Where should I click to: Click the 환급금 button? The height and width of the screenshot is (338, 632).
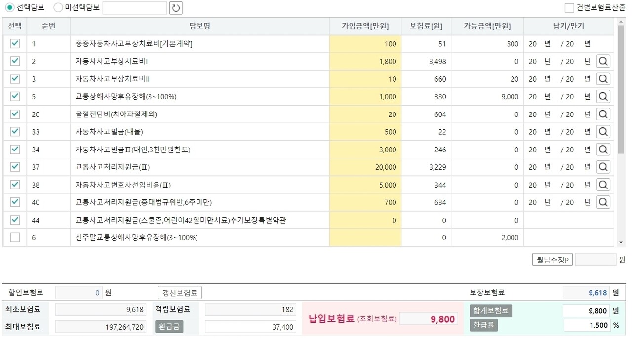[169, 327]
